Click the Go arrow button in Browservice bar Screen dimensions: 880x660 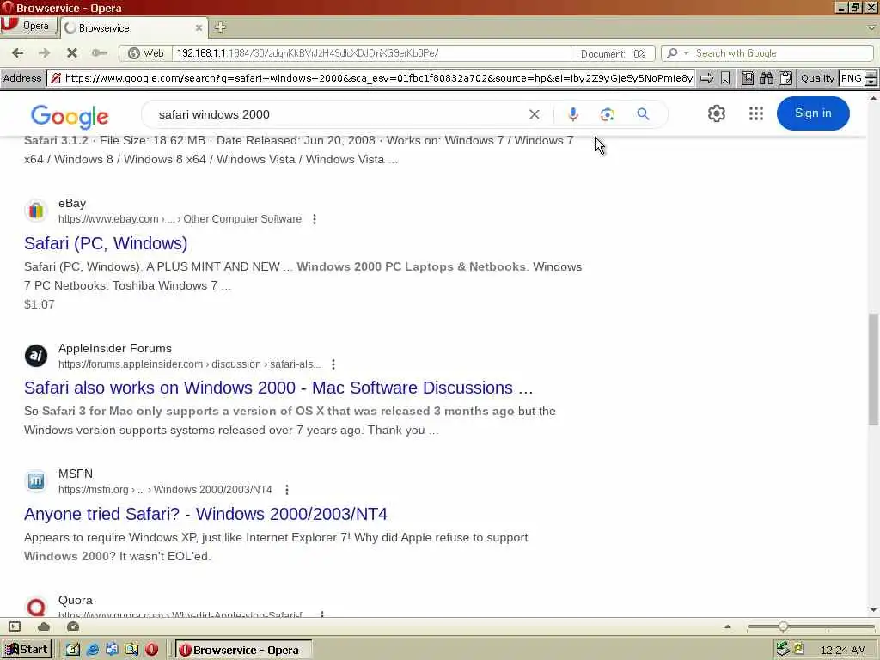point(707,78)
